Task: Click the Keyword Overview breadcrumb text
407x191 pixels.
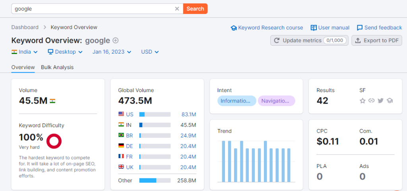Action: [x=74, y=27]
